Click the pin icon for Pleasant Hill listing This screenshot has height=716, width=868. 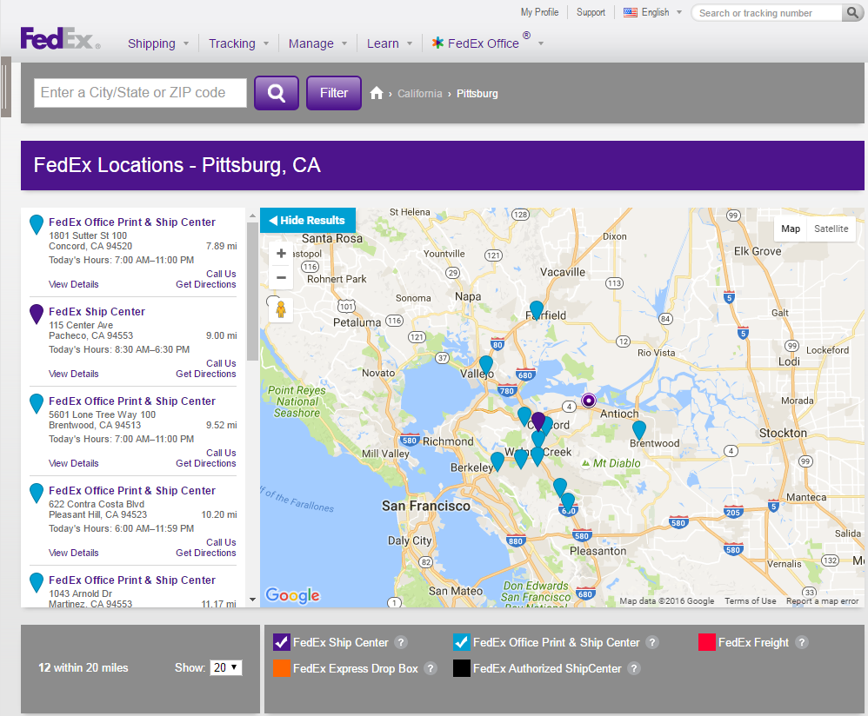point(37,494)
